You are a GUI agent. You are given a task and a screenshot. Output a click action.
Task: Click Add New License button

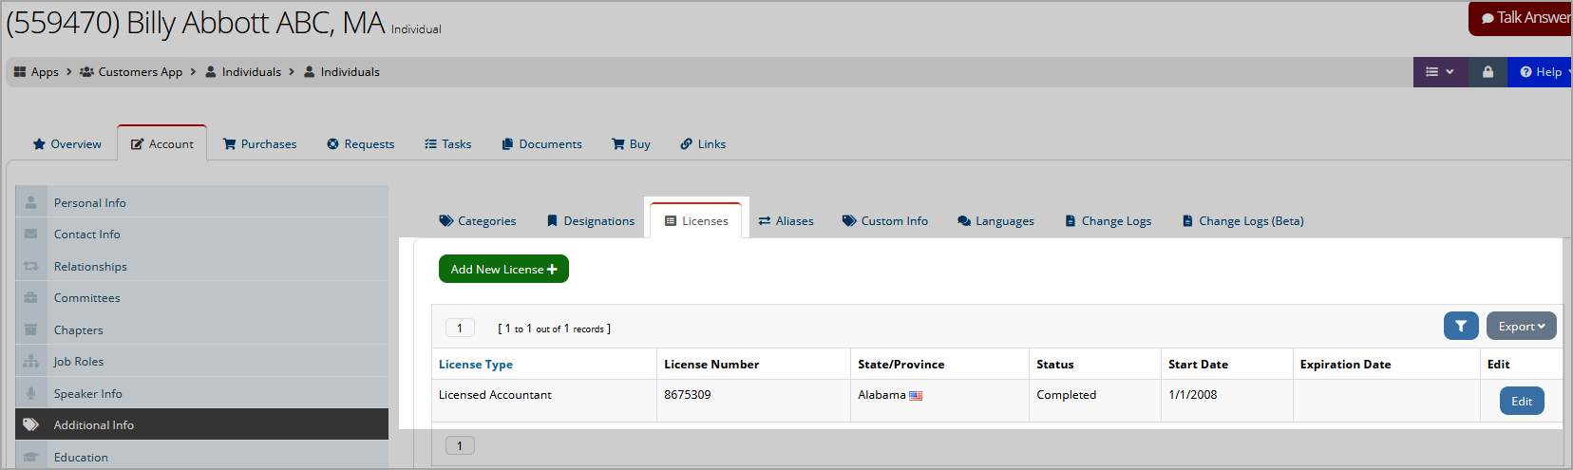(x=503, y=269)
